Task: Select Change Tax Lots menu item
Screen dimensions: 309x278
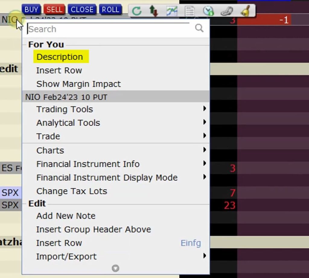Action: (x=72, y=191)
